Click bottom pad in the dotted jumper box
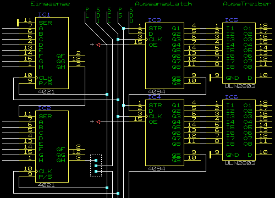The image size is (275, 198). pyautogui.click(x=96, y=171)
